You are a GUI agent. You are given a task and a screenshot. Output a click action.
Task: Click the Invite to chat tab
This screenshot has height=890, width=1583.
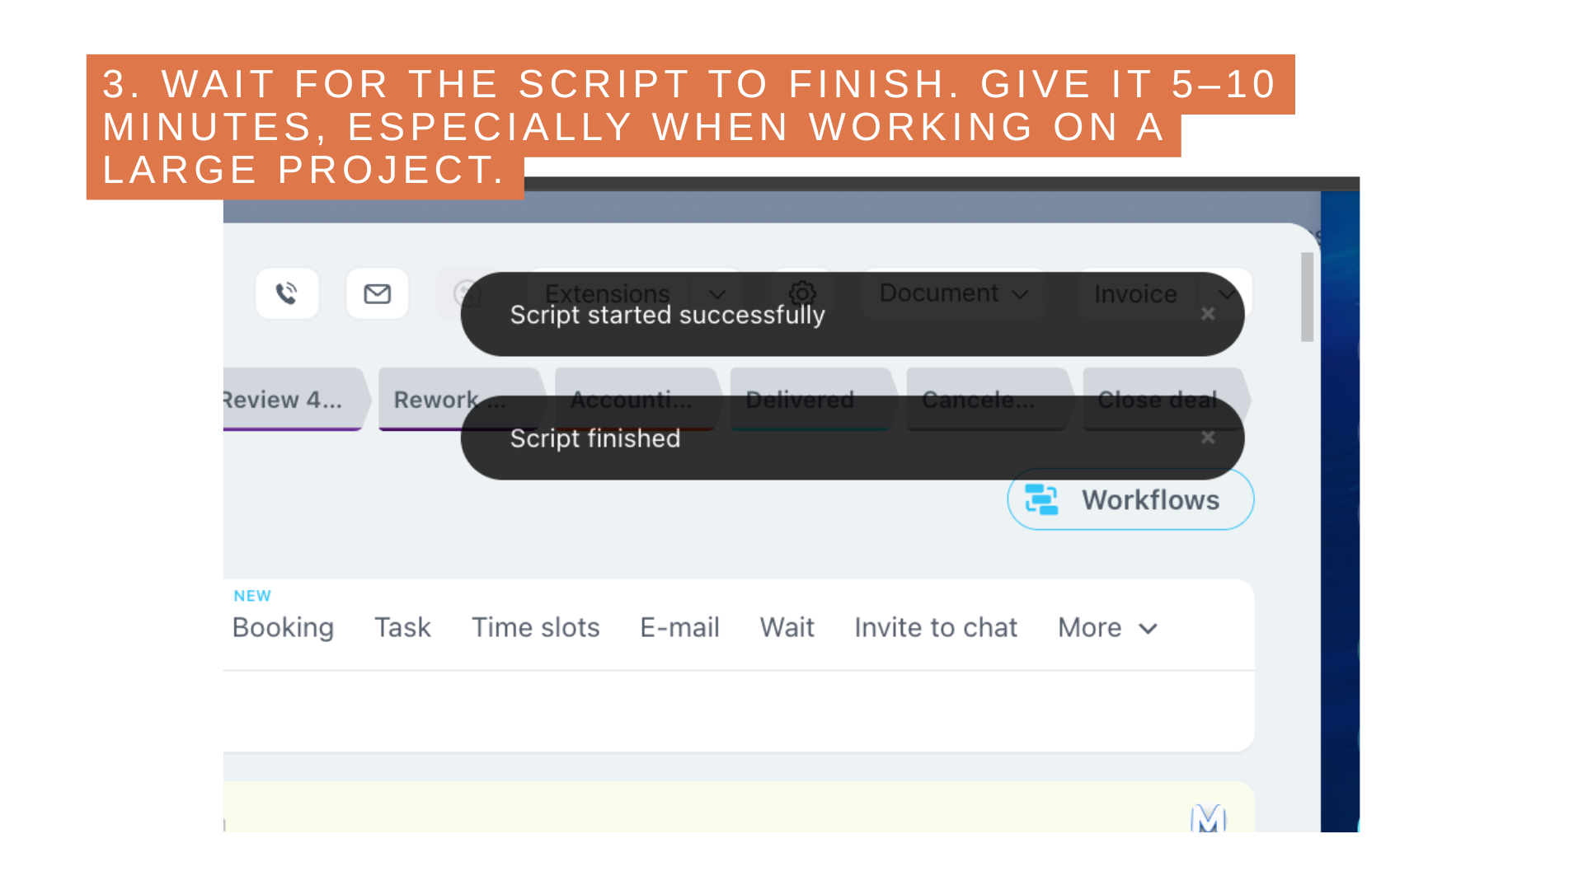936,628
